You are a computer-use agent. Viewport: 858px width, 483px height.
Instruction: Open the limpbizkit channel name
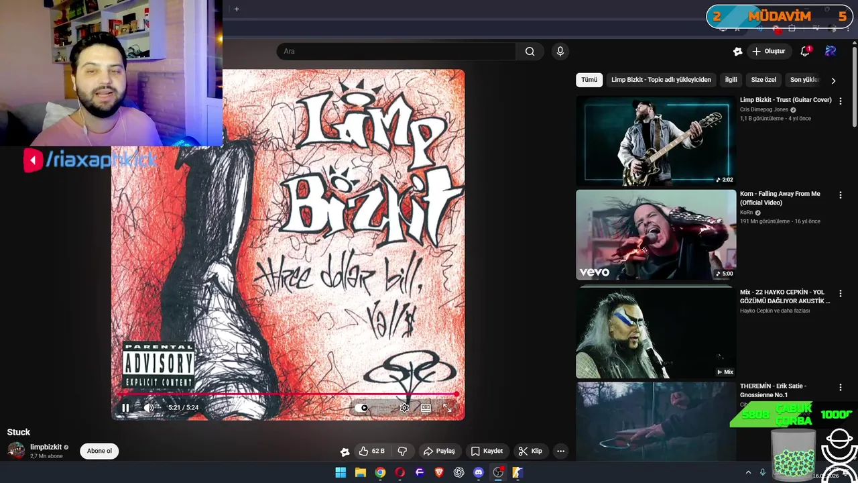[x=46, y=447]
